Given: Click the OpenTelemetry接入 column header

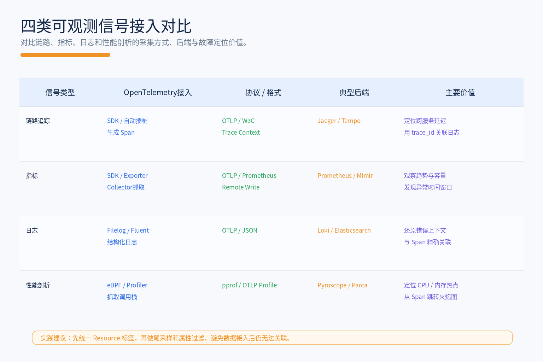Looking at the screenshot, I should [x=158, y=93].
